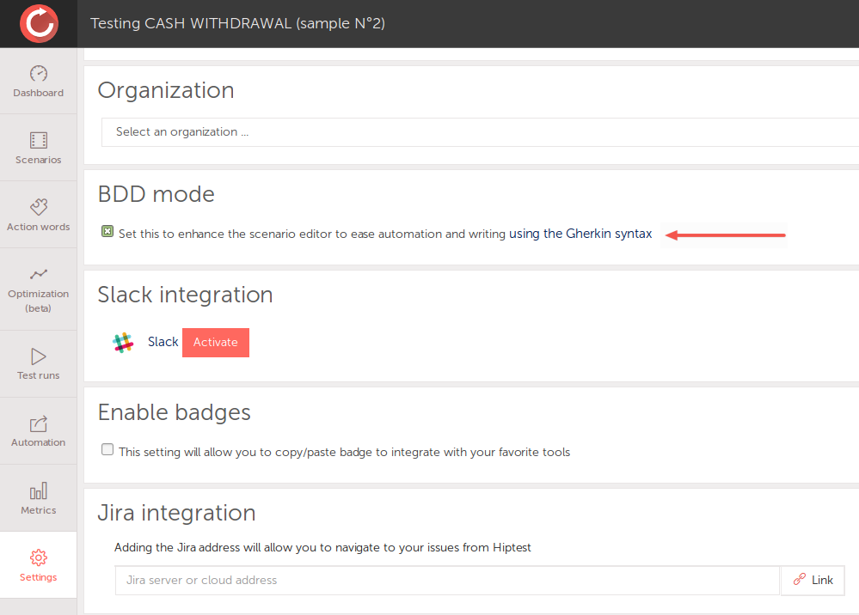Go to Action words label in sidebar

(x=39, y=227)
